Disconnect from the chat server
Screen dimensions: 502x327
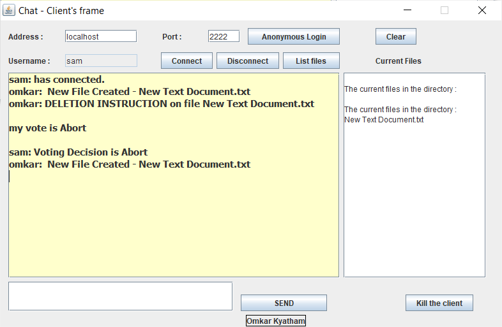[x=248, y=61]
